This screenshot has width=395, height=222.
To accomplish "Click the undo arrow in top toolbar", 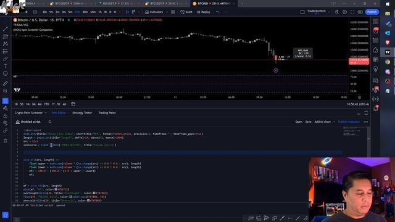I will 218,12.
